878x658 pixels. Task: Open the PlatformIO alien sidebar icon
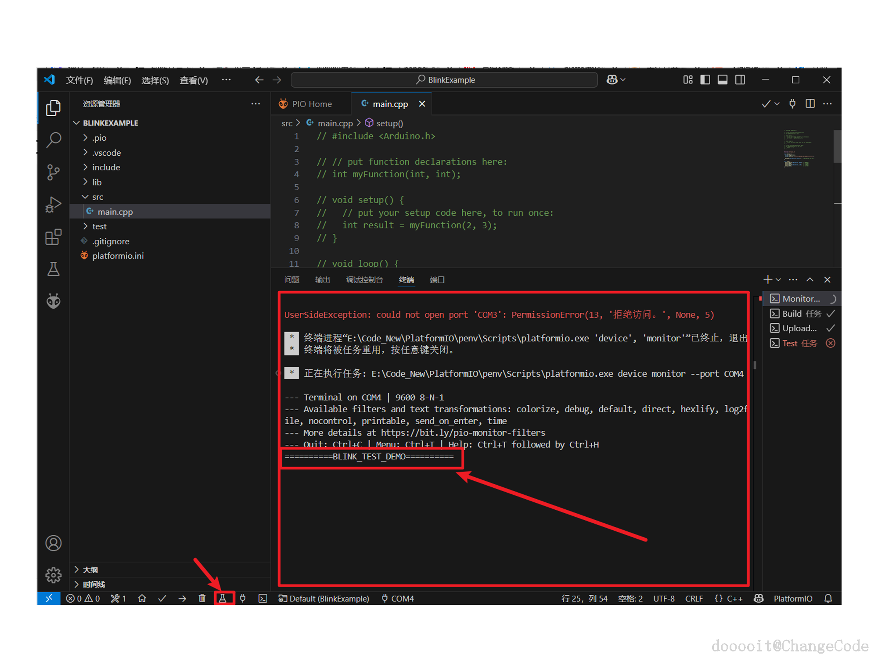coord(54,301)
